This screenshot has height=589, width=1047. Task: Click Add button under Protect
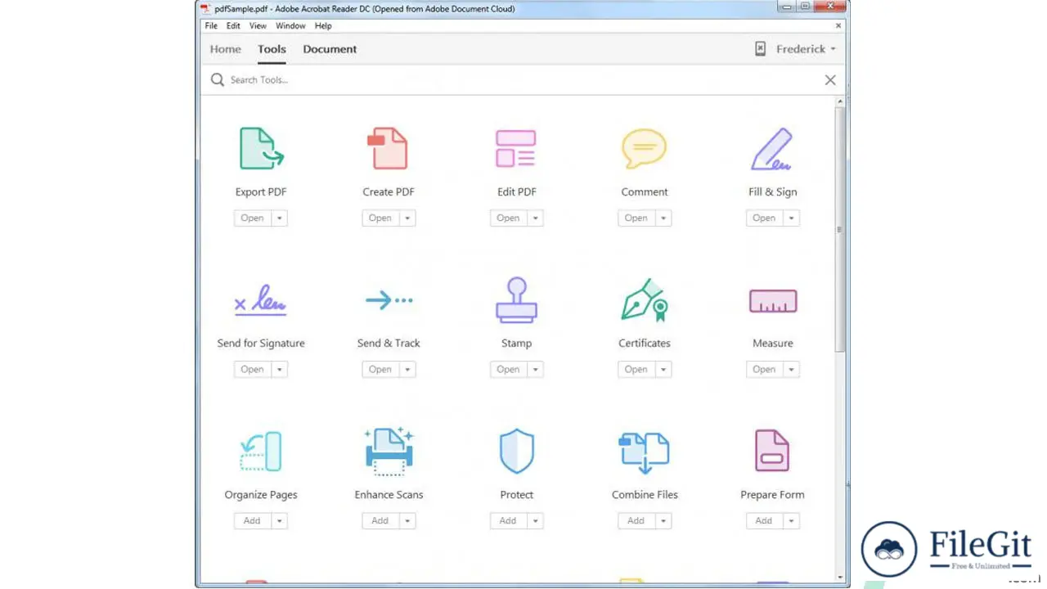click(508, 521)
